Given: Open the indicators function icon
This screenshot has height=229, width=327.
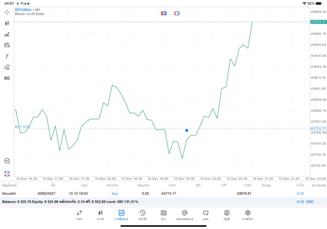Looking at the screenshot, I should pos(7,56).
